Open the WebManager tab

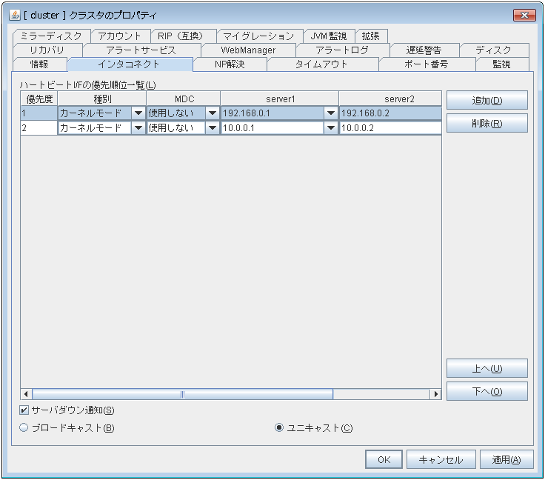[248, 50]
